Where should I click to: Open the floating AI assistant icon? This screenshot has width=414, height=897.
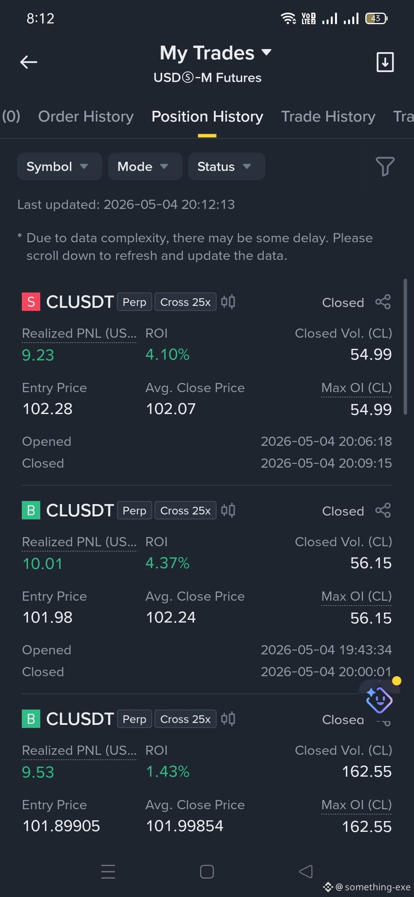pos(379,700)
